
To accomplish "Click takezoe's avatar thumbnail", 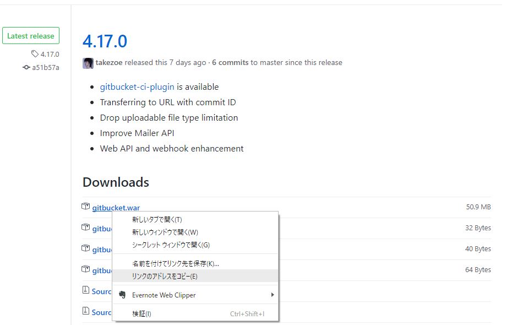I will [x=88, y=63].
